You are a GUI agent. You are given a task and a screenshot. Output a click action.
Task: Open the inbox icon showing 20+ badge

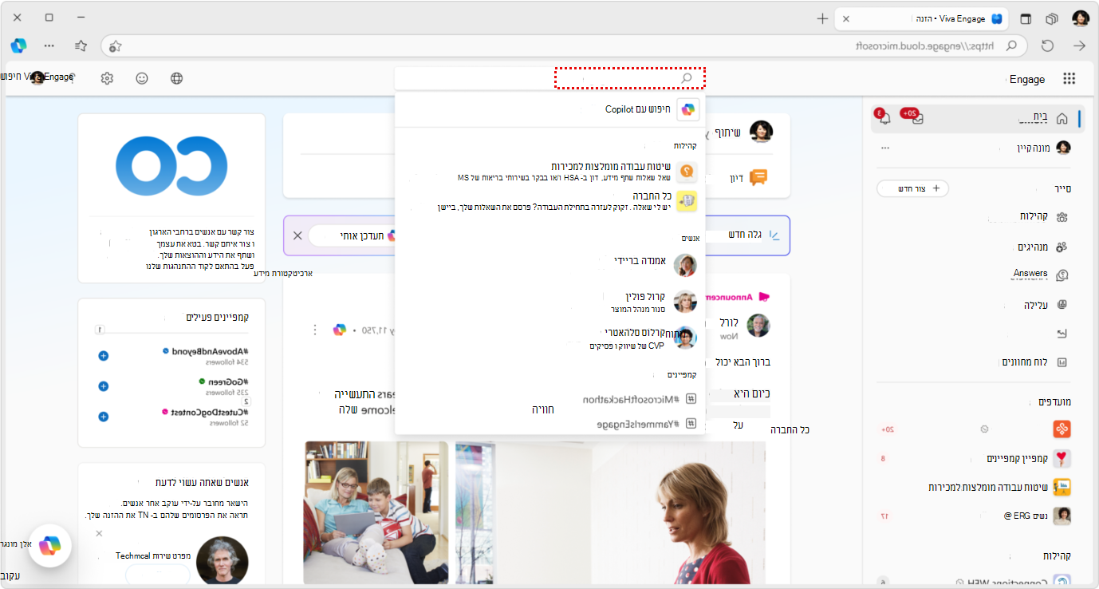tap(917, 119)
